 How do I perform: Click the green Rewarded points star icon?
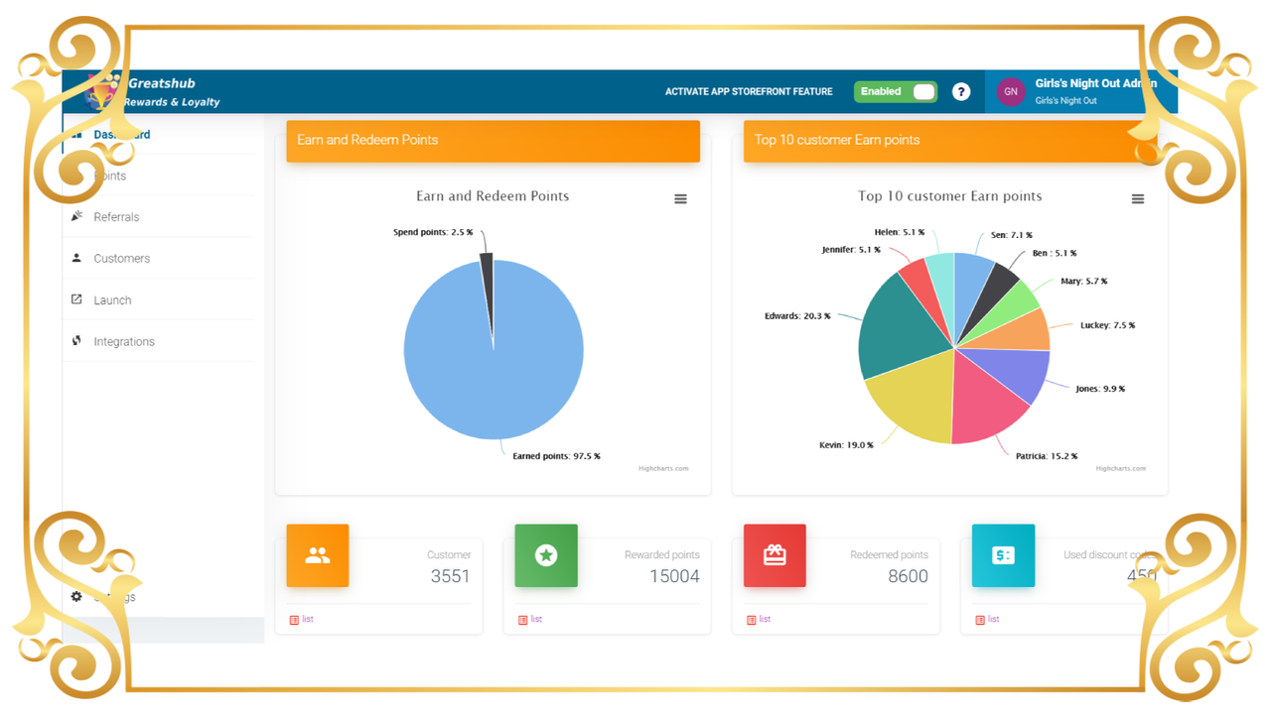(545, 555)
